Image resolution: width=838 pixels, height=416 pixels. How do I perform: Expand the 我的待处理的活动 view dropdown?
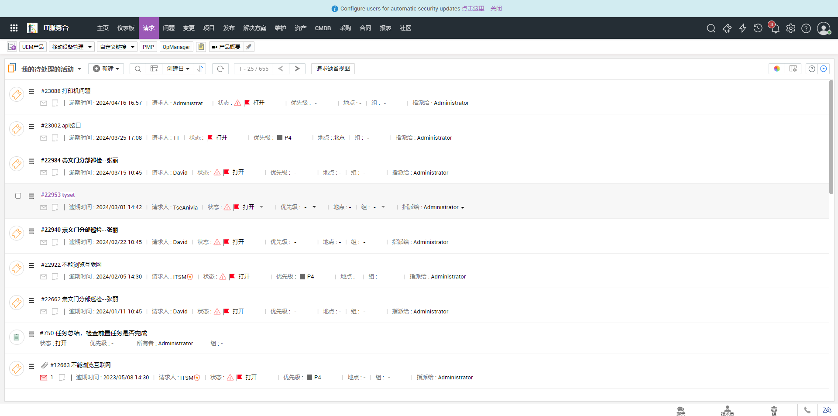(x=79, y=69)
